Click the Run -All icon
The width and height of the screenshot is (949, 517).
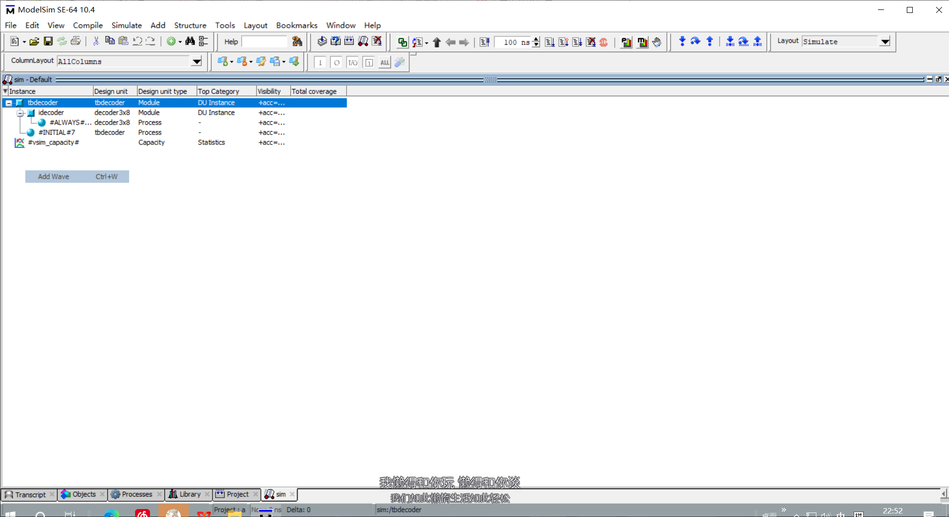pyautogui.click(x=577, y=42)
